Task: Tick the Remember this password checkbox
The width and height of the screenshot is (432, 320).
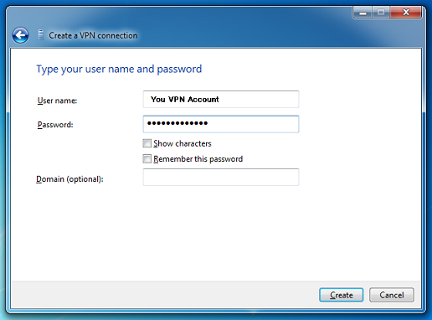Action: tap(147, 158)
